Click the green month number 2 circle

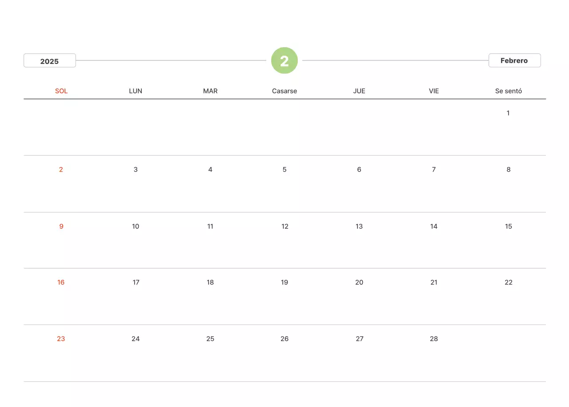284,60
